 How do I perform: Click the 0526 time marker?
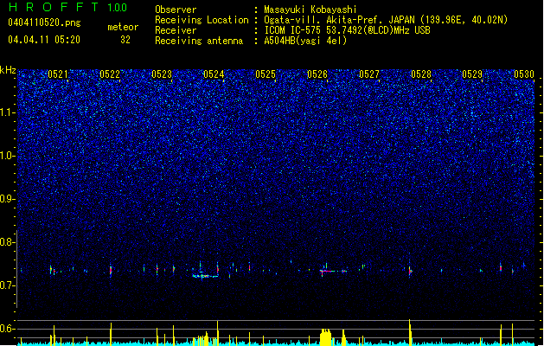[317, 74]
